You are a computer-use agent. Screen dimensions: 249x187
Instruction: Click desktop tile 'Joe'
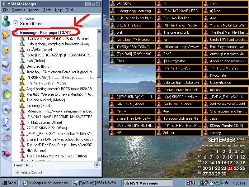coord(179,111)
